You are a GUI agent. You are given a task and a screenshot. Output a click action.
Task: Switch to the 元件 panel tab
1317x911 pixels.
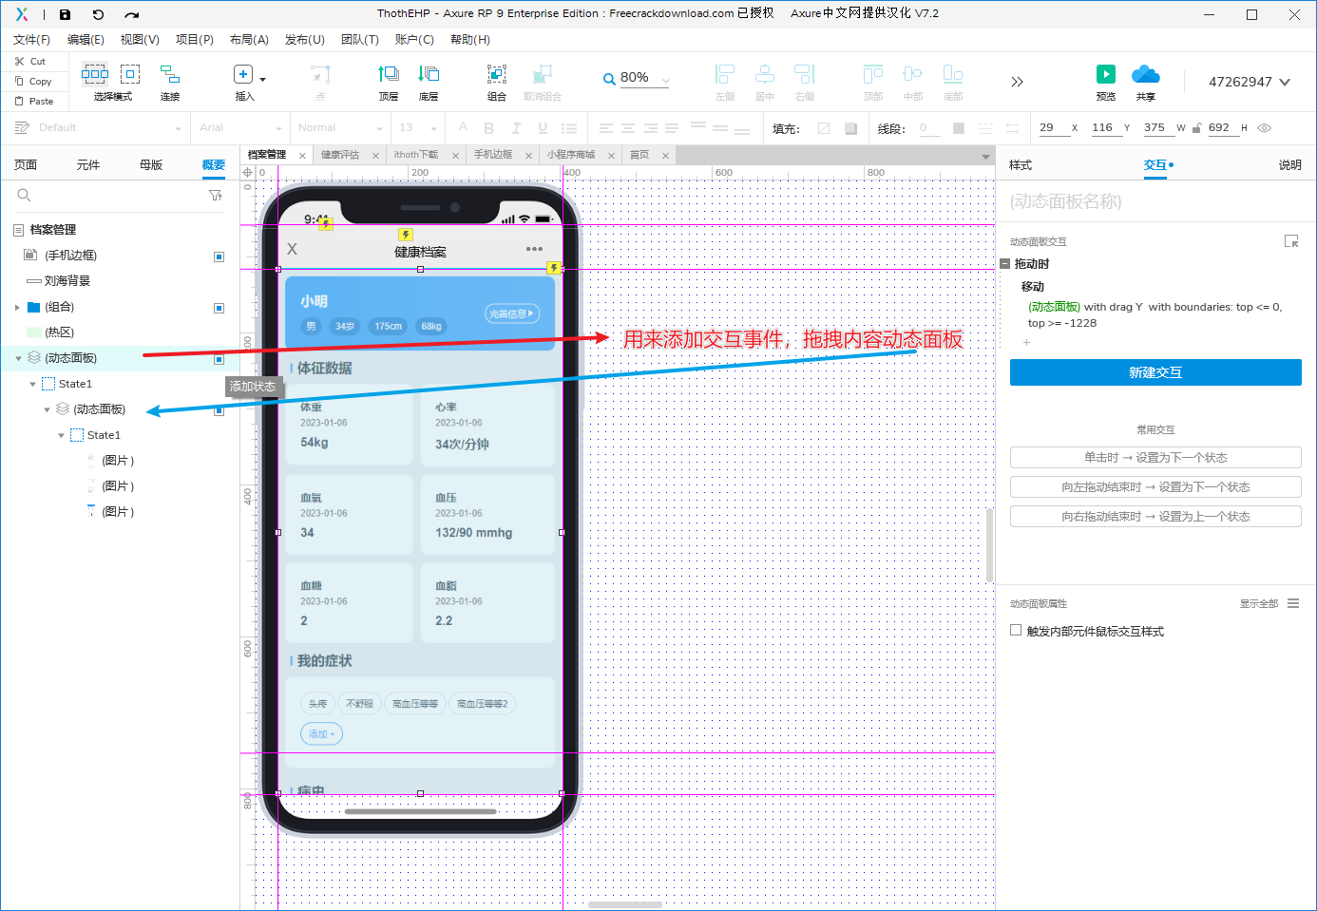pos(88,165)
